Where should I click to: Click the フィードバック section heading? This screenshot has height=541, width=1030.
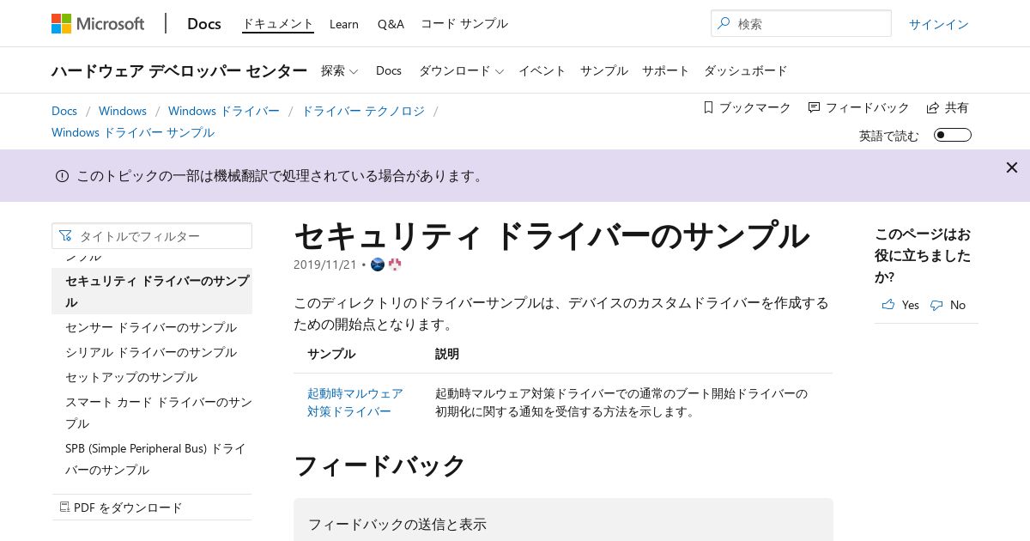[379, 465]
